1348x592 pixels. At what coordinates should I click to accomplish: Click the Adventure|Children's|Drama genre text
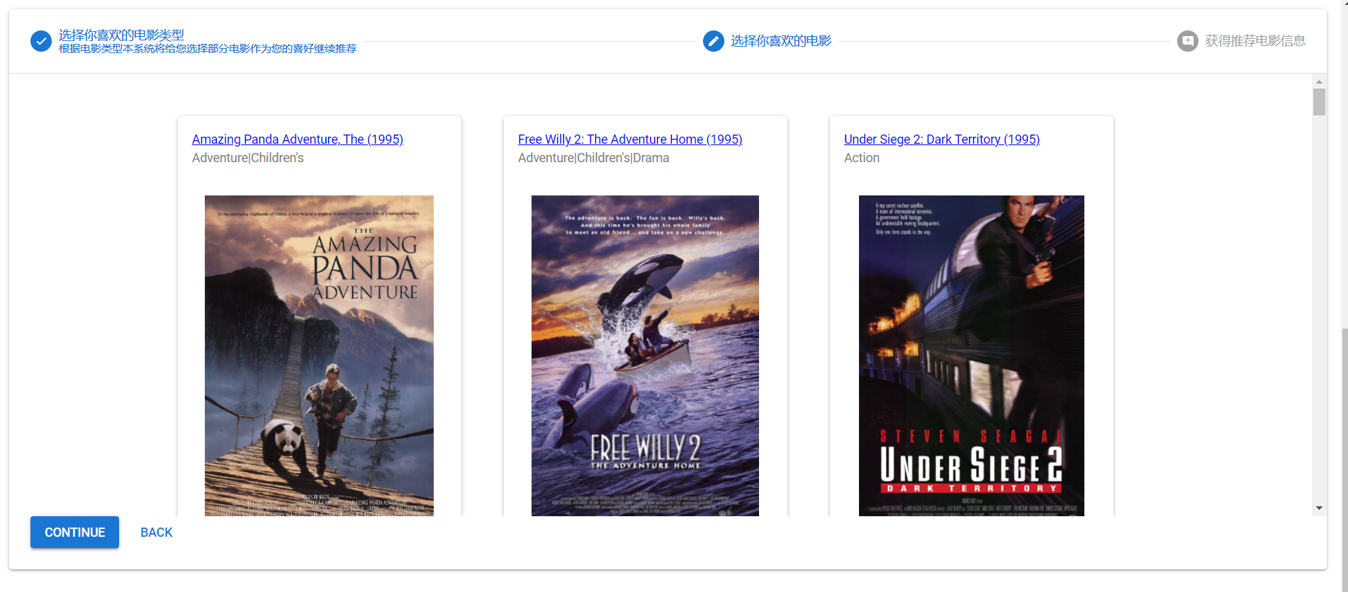[594, 158]
